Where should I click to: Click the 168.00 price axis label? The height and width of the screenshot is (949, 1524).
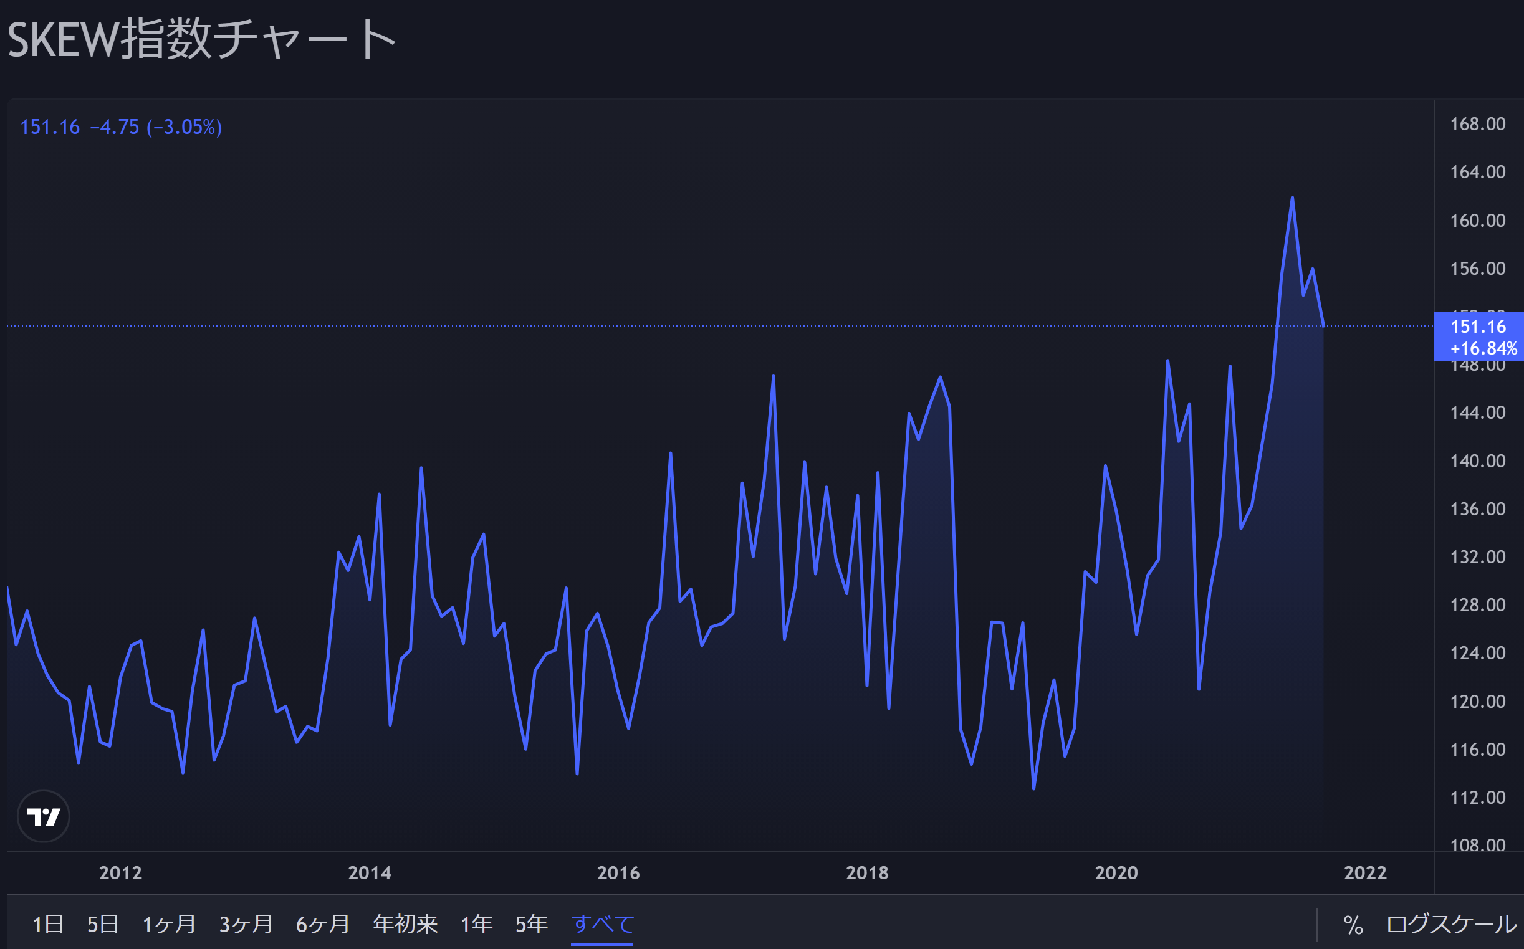coord(1477,124)
